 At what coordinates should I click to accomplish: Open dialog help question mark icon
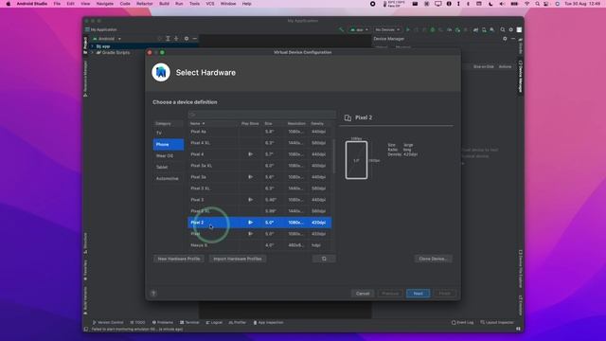click(153, 293)
